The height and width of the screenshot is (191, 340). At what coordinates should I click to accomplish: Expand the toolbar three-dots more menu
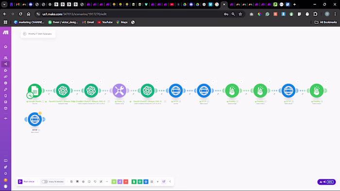107,182
